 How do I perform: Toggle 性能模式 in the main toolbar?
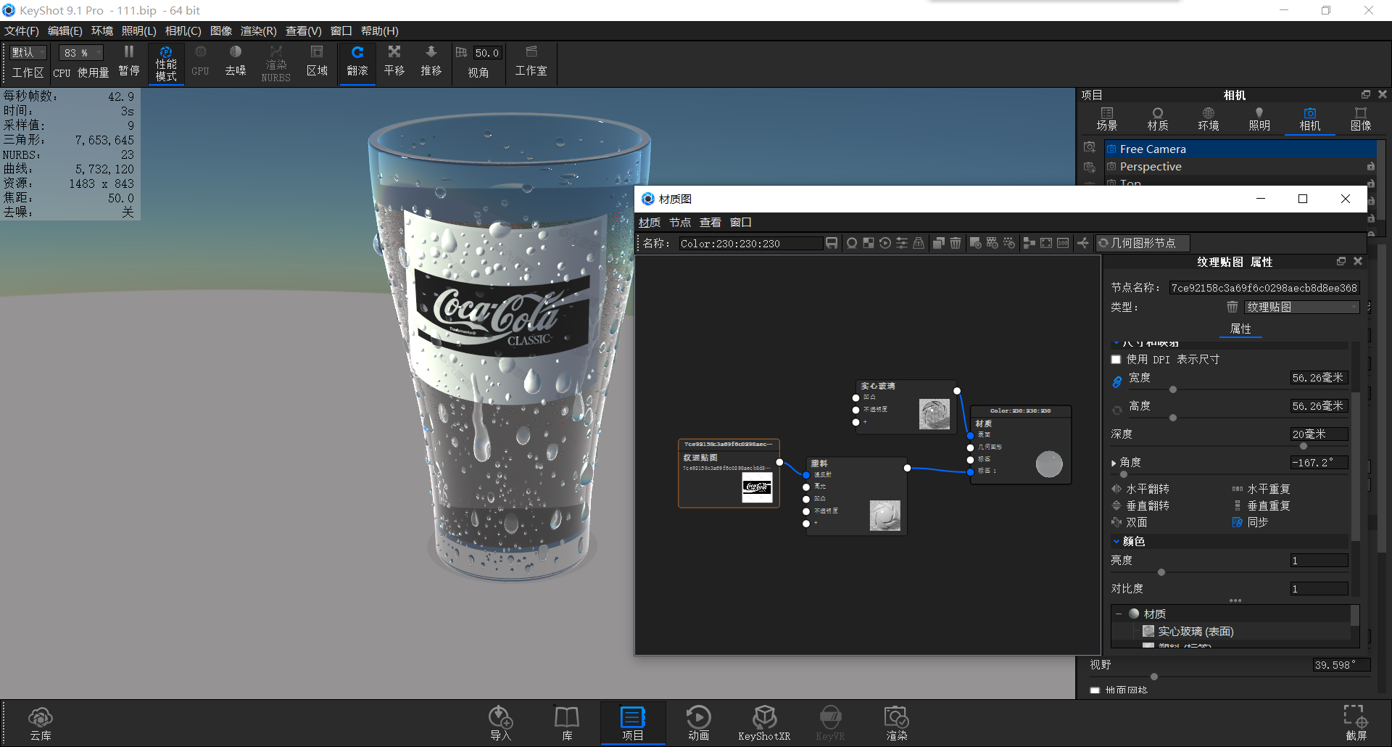point(166,62)
